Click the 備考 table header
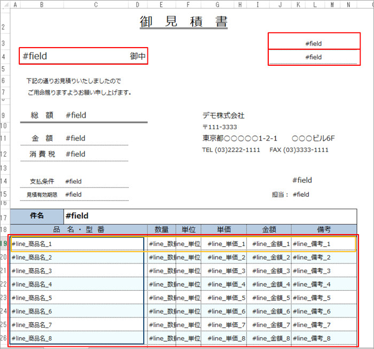374x349 pixels. pyautogui.click(x=324, y=229)
